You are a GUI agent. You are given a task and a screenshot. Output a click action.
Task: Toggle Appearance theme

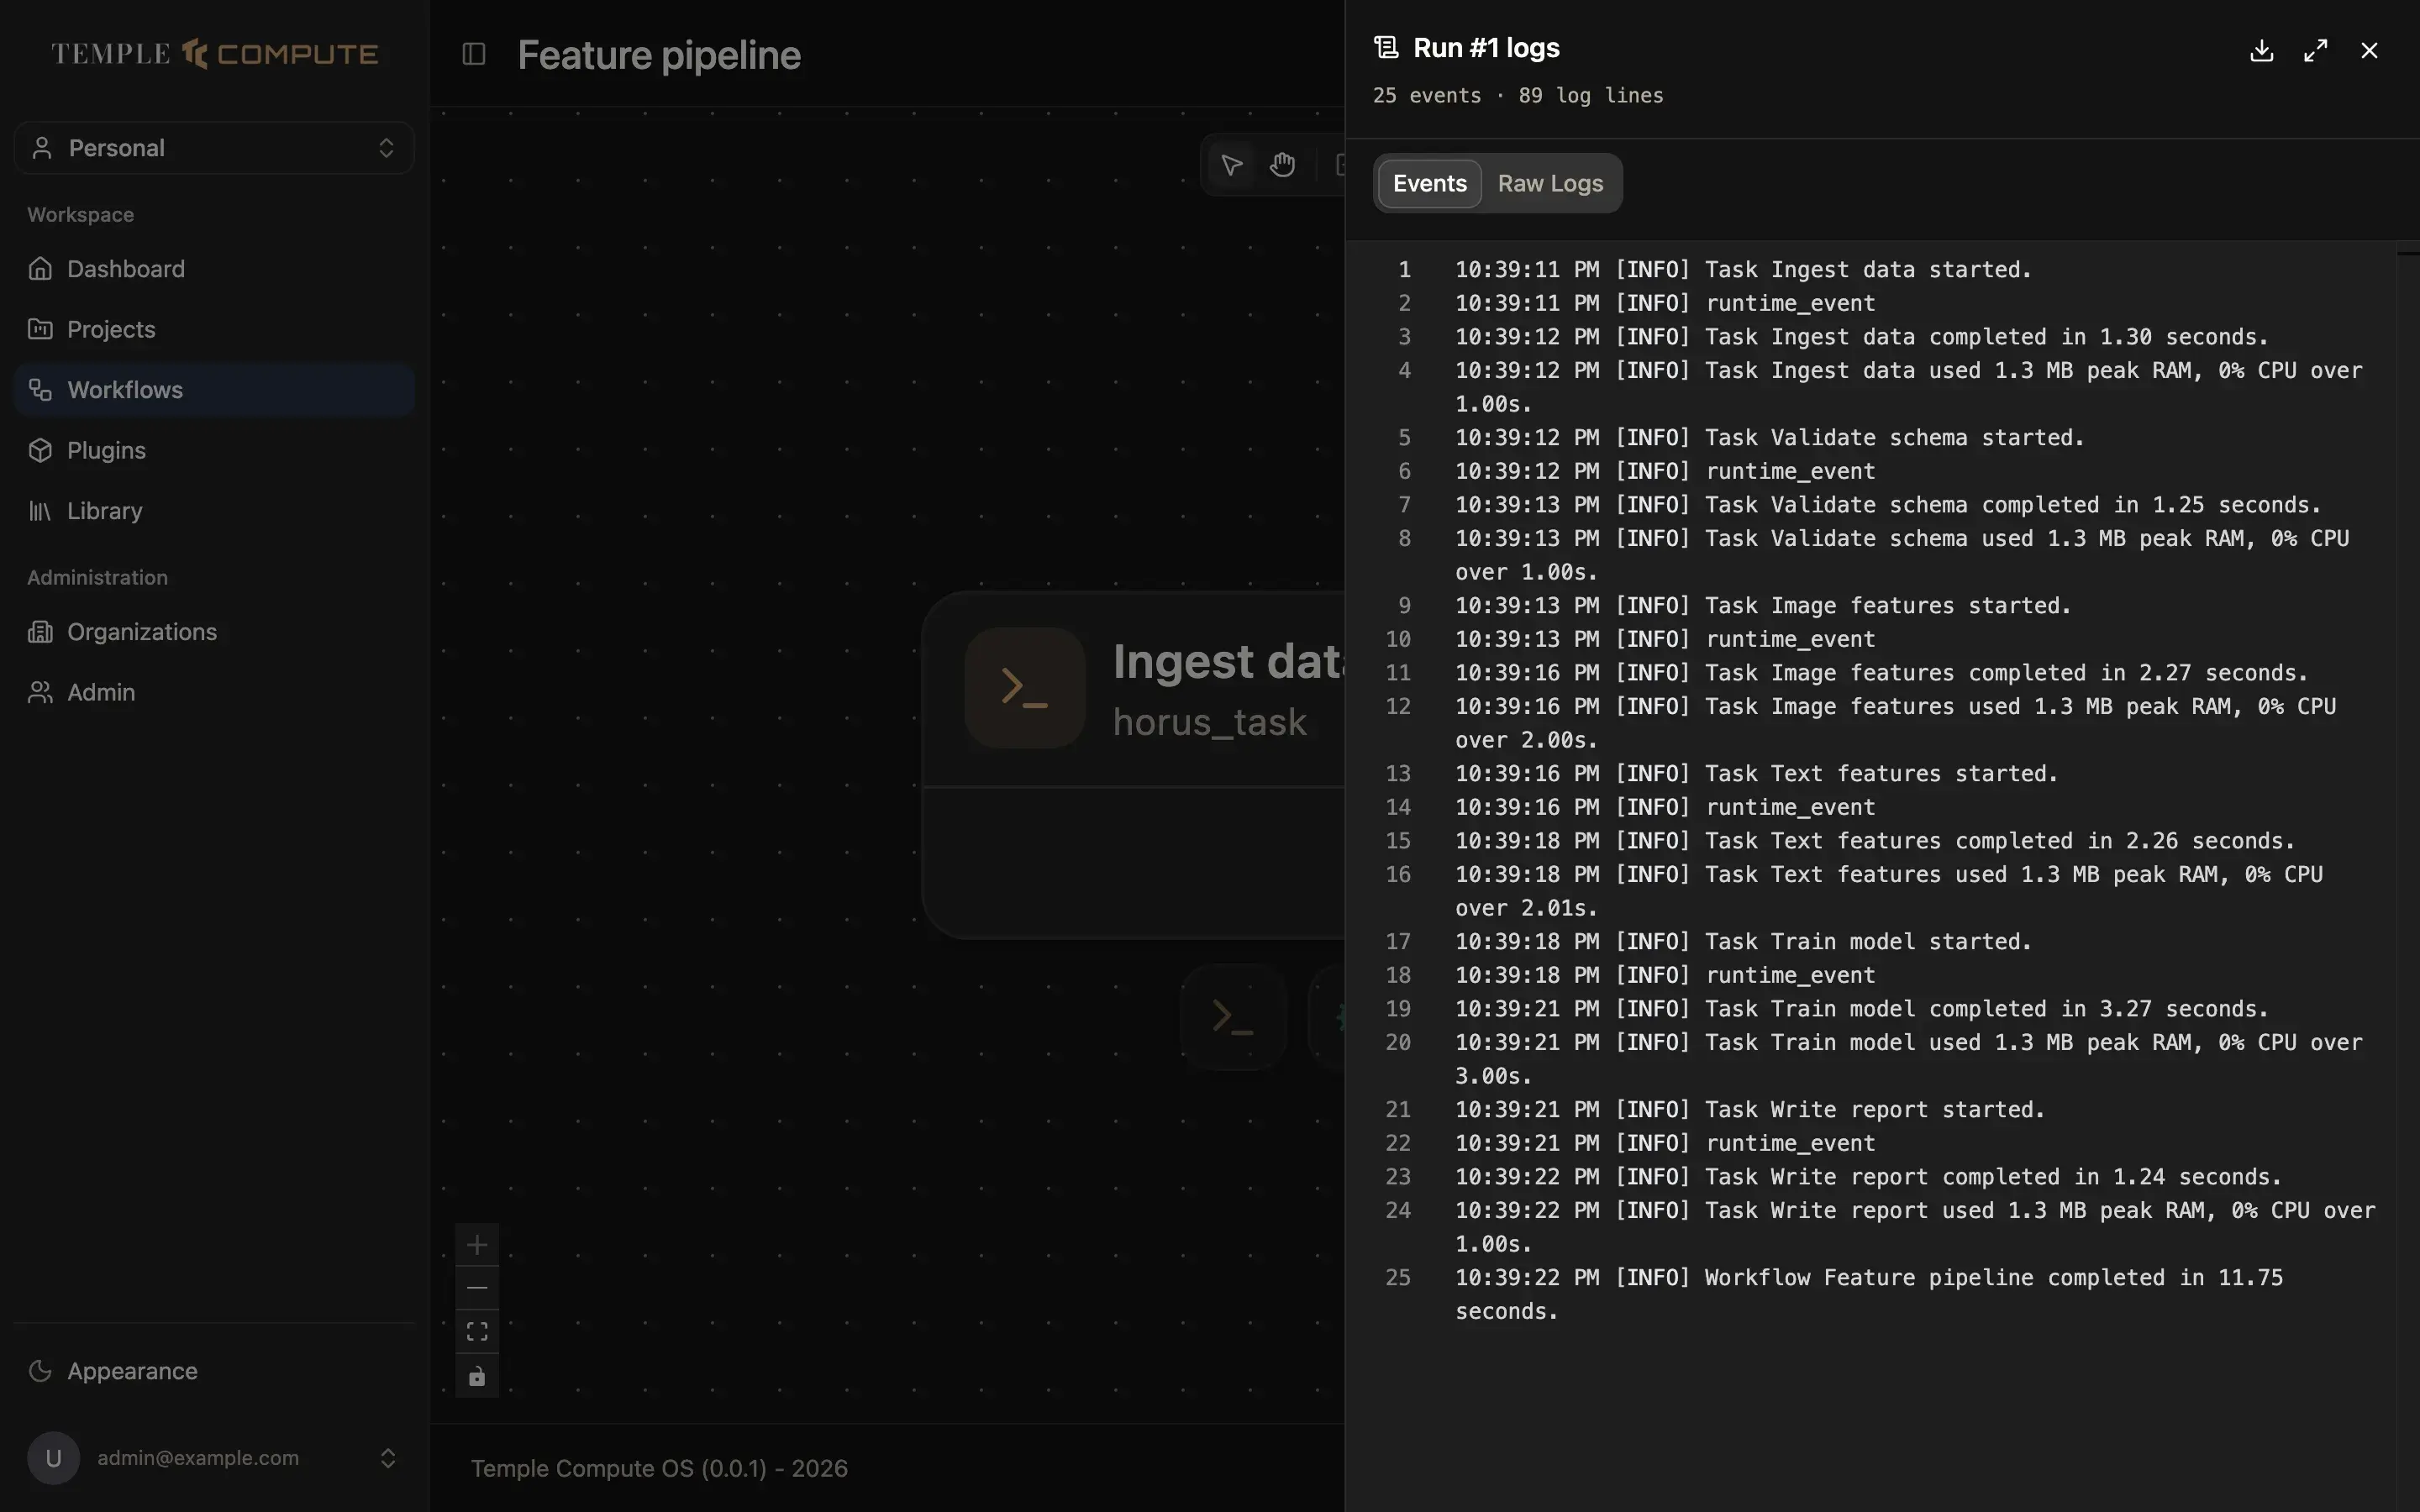coord(214,1371)
